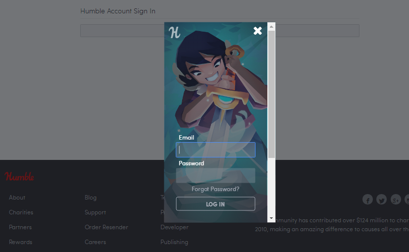Open the Blog footer link

(91, 198)
